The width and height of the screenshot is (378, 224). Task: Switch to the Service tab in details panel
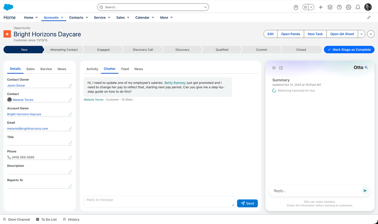(x=46, y=69)
